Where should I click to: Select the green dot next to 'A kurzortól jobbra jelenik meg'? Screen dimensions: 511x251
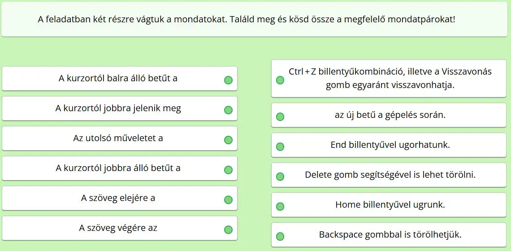pos(229,110)
